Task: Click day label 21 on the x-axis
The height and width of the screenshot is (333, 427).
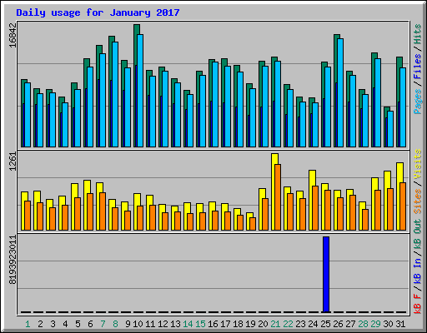Action: click(x=275, y=324)
